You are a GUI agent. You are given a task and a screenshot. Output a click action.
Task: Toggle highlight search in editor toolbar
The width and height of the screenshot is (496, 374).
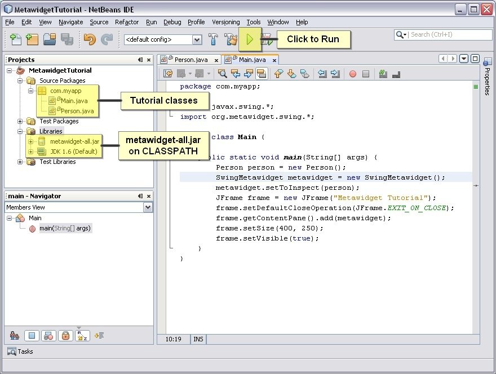(262, 73)
